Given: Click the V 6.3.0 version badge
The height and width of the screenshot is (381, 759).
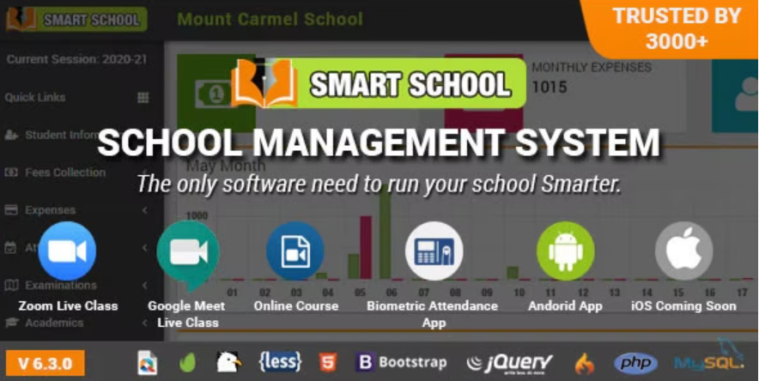Looking at the screenshot, I should (46, 363).
